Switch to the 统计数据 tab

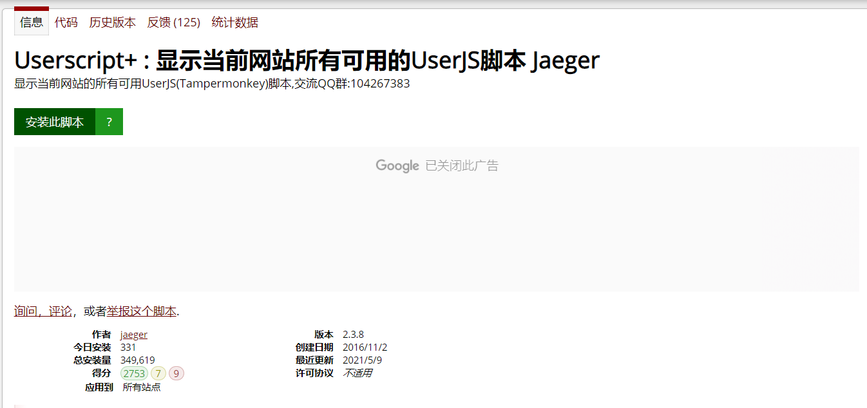tap(235, 23)
